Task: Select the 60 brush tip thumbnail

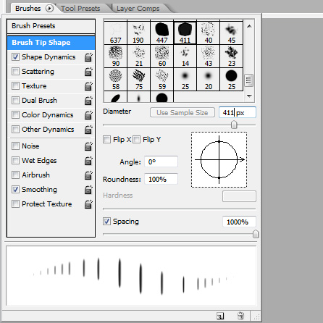Action: point(162,56)
